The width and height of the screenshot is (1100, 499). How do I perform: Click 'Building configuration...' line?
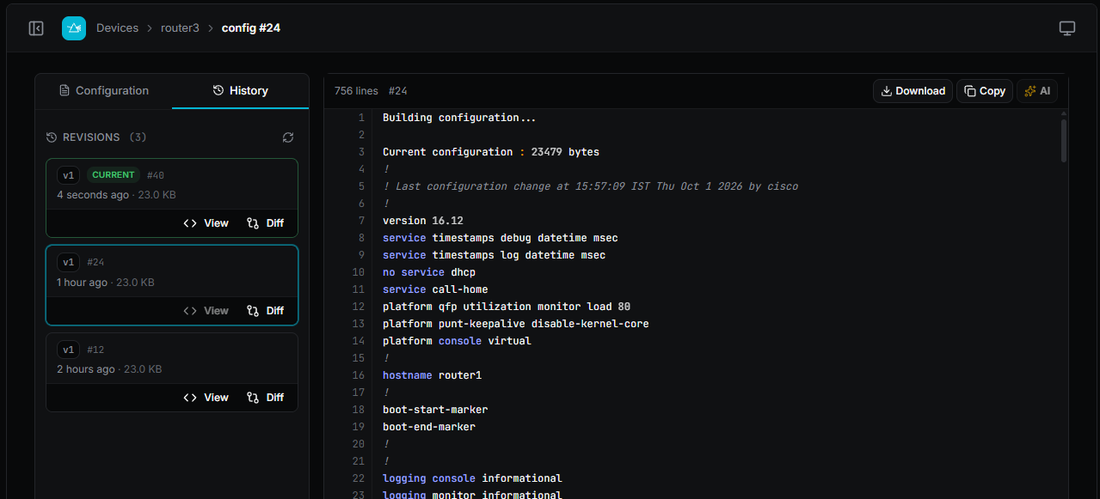click(x=460, y=118)
